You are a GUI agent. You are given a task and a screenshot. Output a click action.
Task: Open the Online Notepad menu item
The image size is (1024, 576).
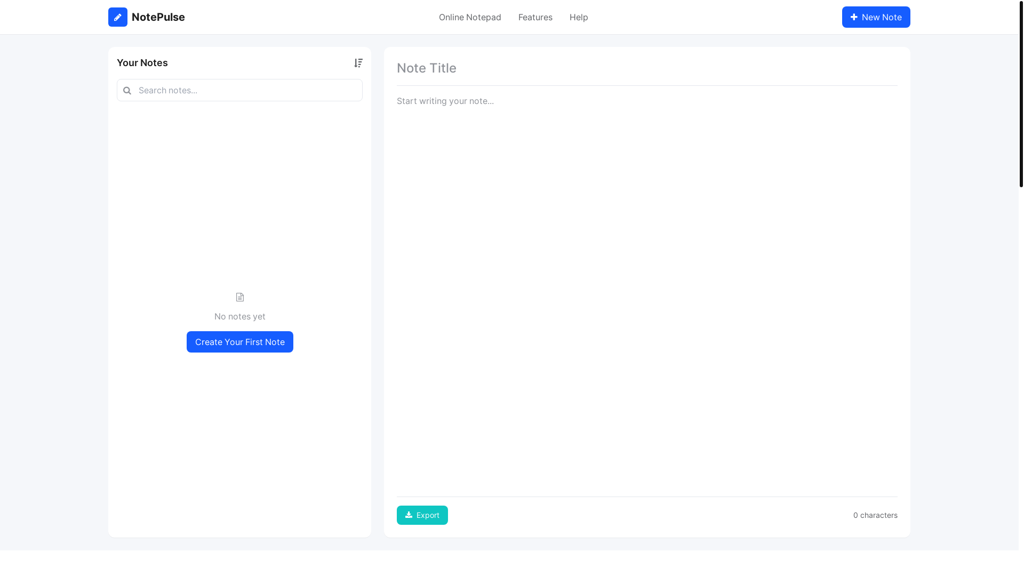470,17
